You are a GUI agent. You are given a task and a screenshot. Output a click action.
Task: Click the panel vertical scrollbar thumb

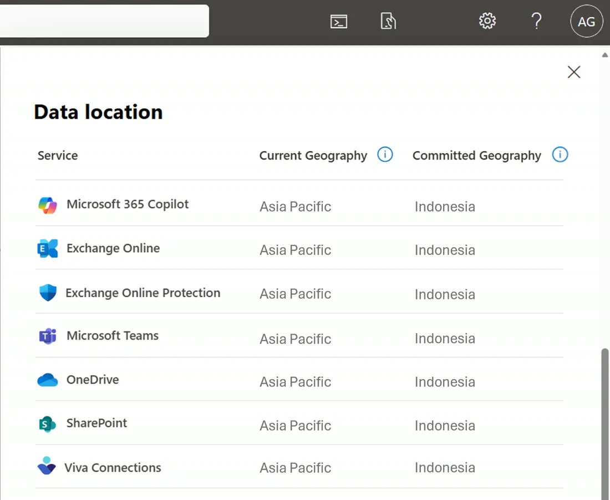604,424
